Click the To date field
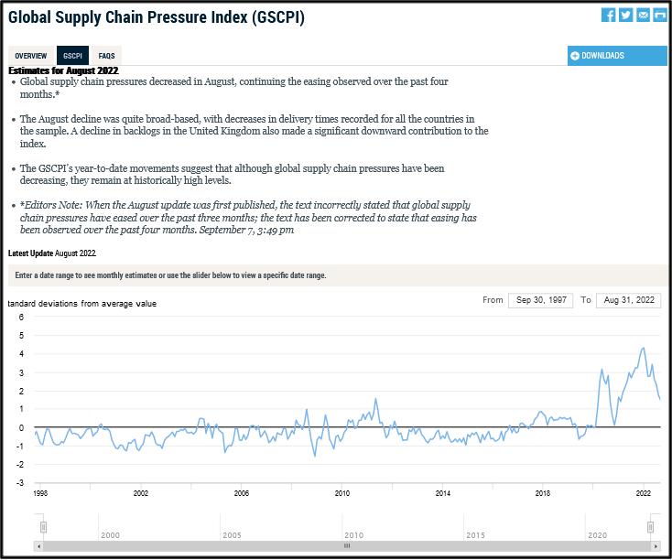Viewport: 672px width, 560px height. click(x=628, y=300)
